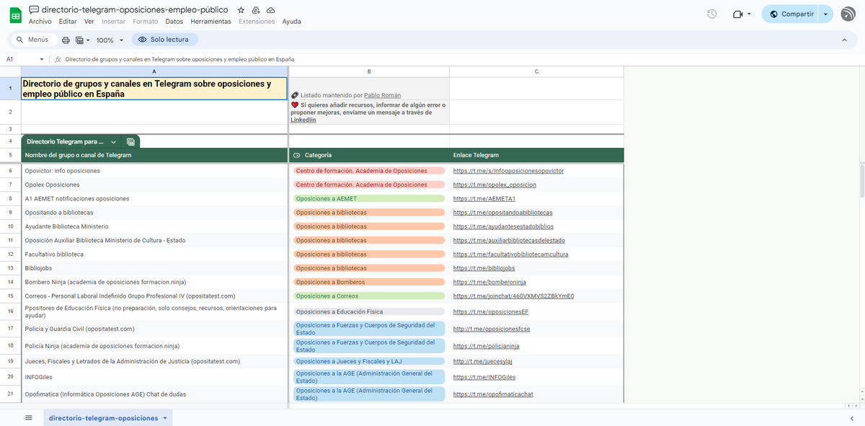Collapse the toolbar with the chevron up

pyautogui.click(x=844, y=40)
